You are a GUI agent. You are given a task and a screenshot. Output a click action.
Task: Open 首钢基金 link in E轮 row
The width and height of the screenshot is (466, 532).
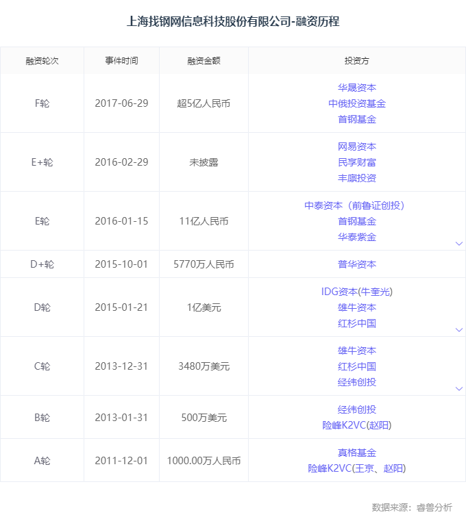tap(356, 222)
